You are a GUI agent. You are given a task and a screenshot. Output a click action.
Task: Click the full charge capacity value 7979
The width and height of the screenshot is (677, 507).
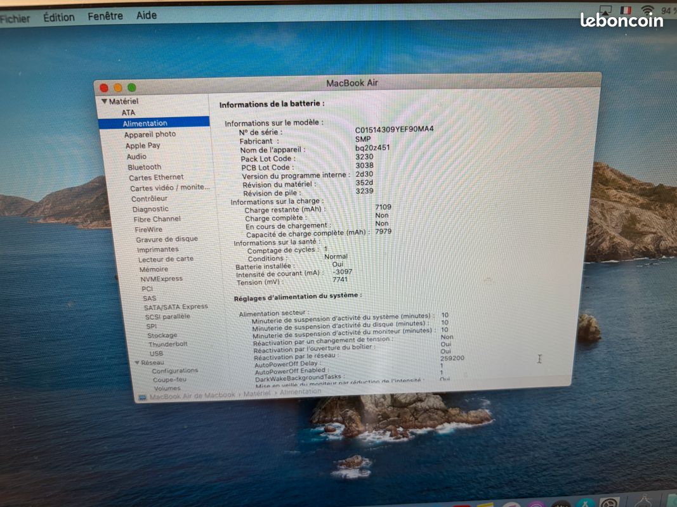pyautogui.click(x=383, y=231)
